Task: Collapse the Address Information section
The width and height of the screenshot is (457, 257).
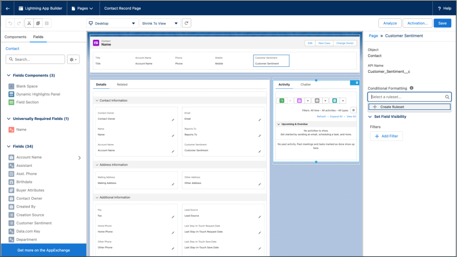Action: coord(97,165)
